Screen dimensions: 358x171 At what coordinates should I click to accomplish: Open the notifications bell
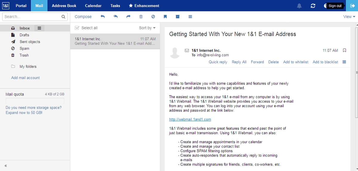click(299, 6)
